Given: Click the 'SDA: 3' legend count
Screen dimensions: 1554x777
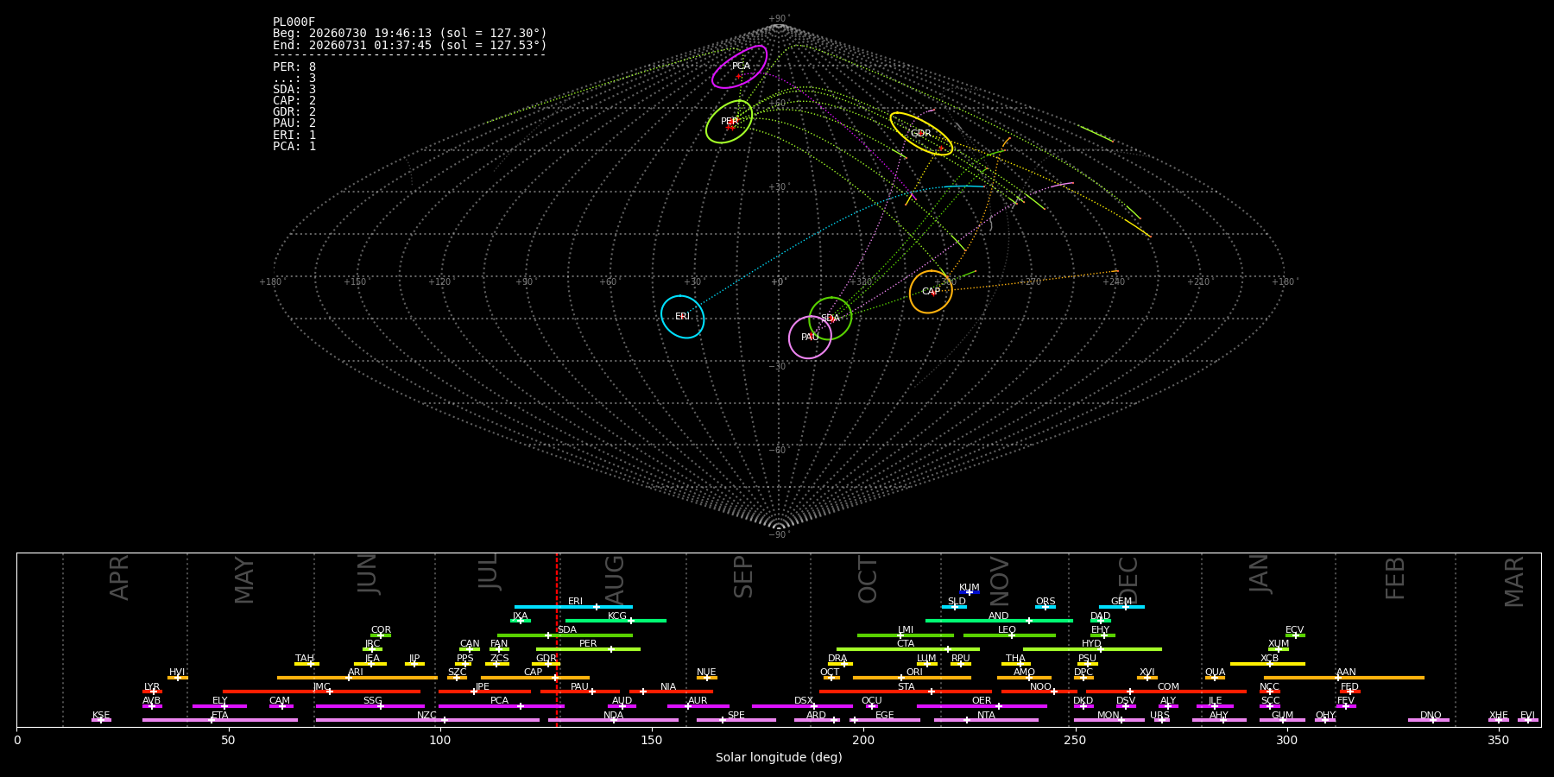Looking at the screenshot, I should pos(294,90).
